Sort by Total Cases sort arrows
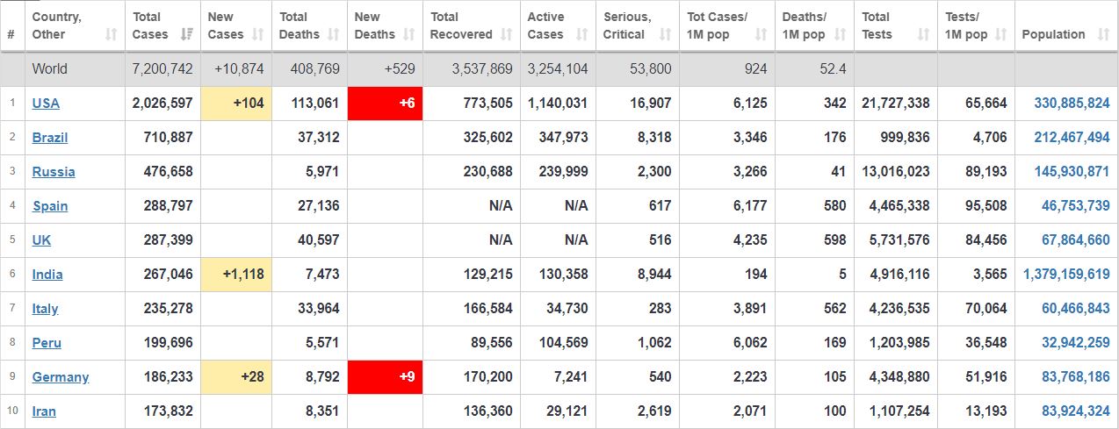The image size is (1119, 429). (x=186, y=34)
